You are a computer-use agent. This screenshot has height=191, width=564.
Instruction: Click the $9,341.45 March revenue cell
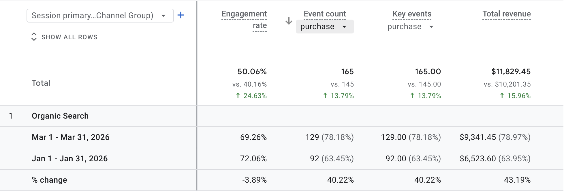tap(478, 137)
